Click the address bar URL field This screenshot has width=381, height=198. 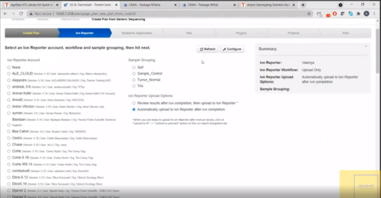click(x=149, y=13)
